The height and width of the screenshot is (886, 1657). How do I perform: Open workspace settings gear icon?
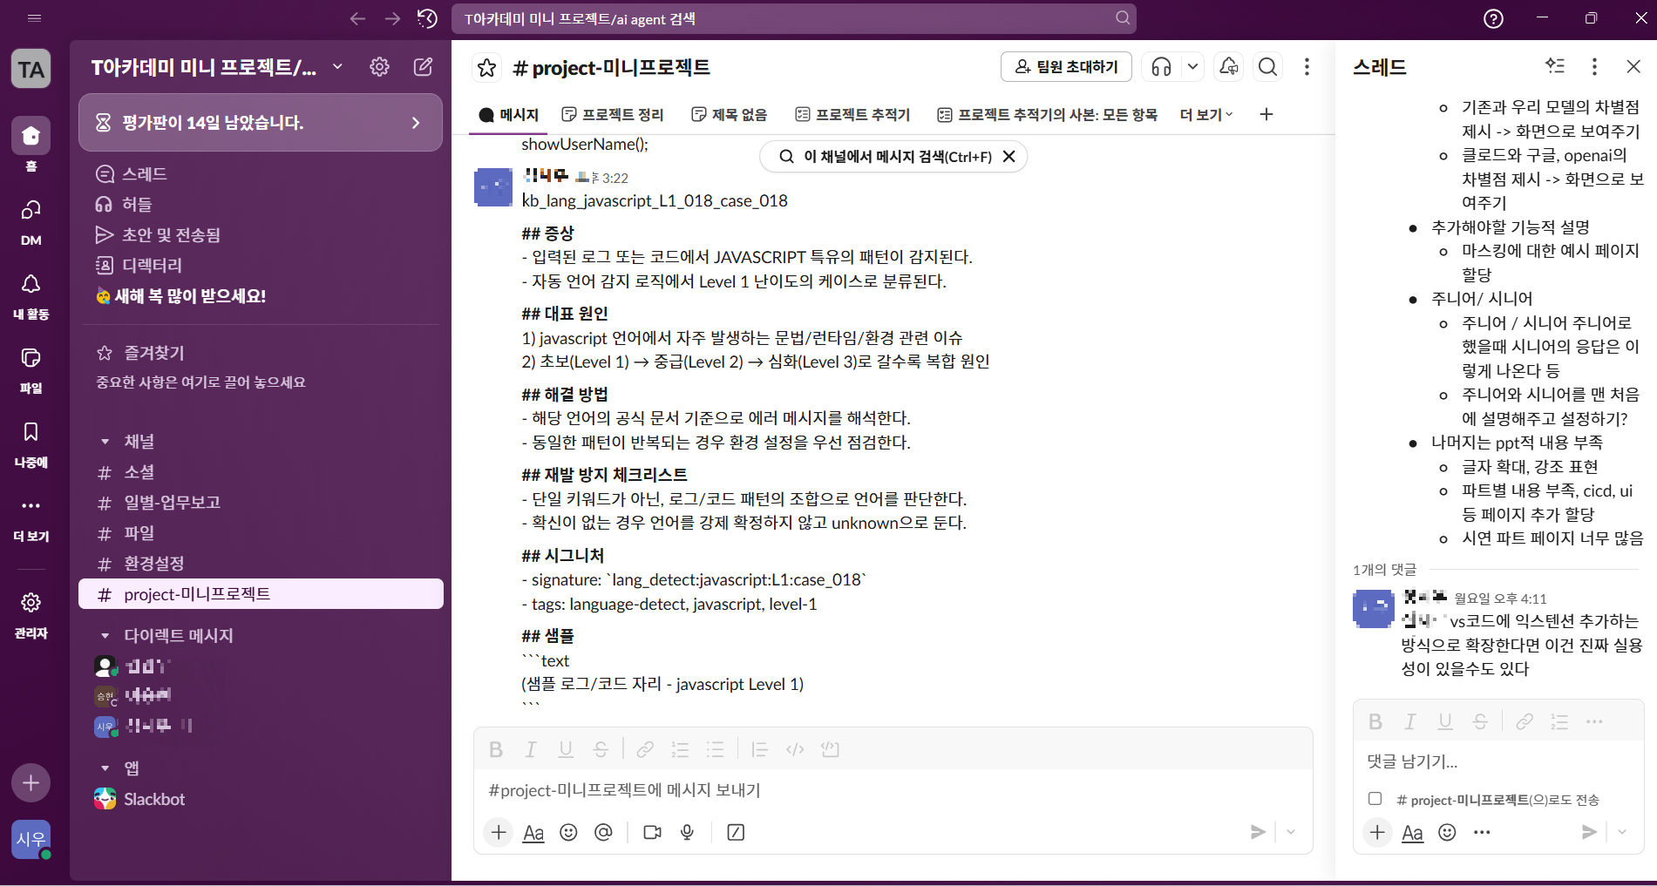point(379,67)
